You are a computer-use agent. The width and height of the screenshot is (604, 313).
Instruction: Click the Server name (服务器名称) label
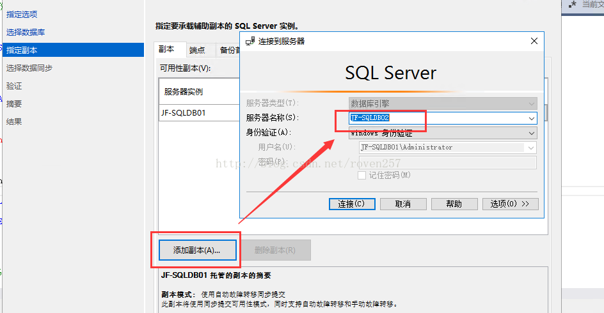click(273, 118)
